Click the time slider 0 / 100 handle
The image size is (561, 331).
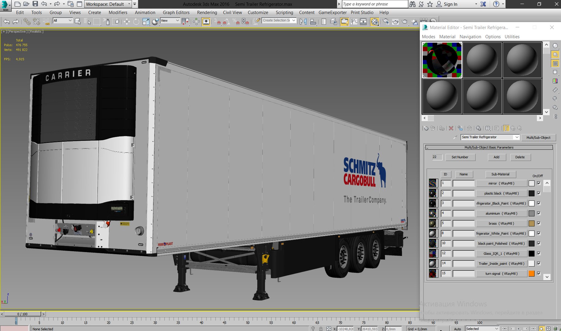(22, 314)
